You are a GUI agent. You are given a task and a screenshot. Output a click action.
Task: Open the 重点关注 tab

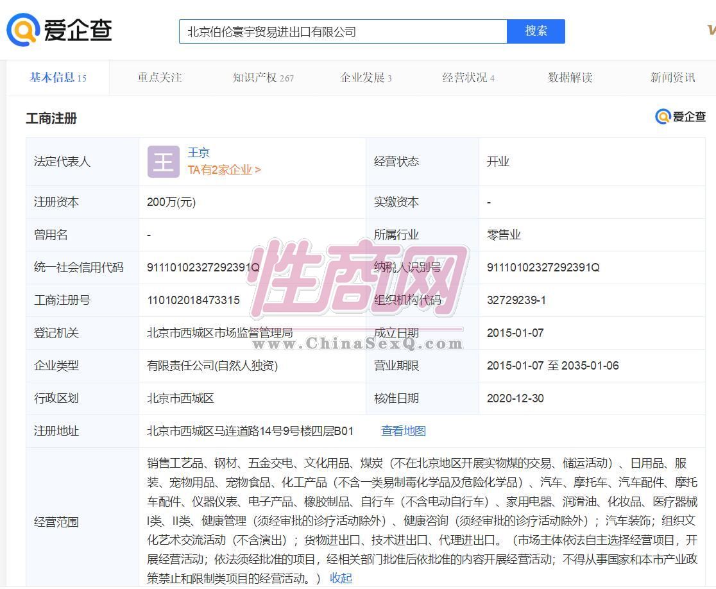(160, 78)
